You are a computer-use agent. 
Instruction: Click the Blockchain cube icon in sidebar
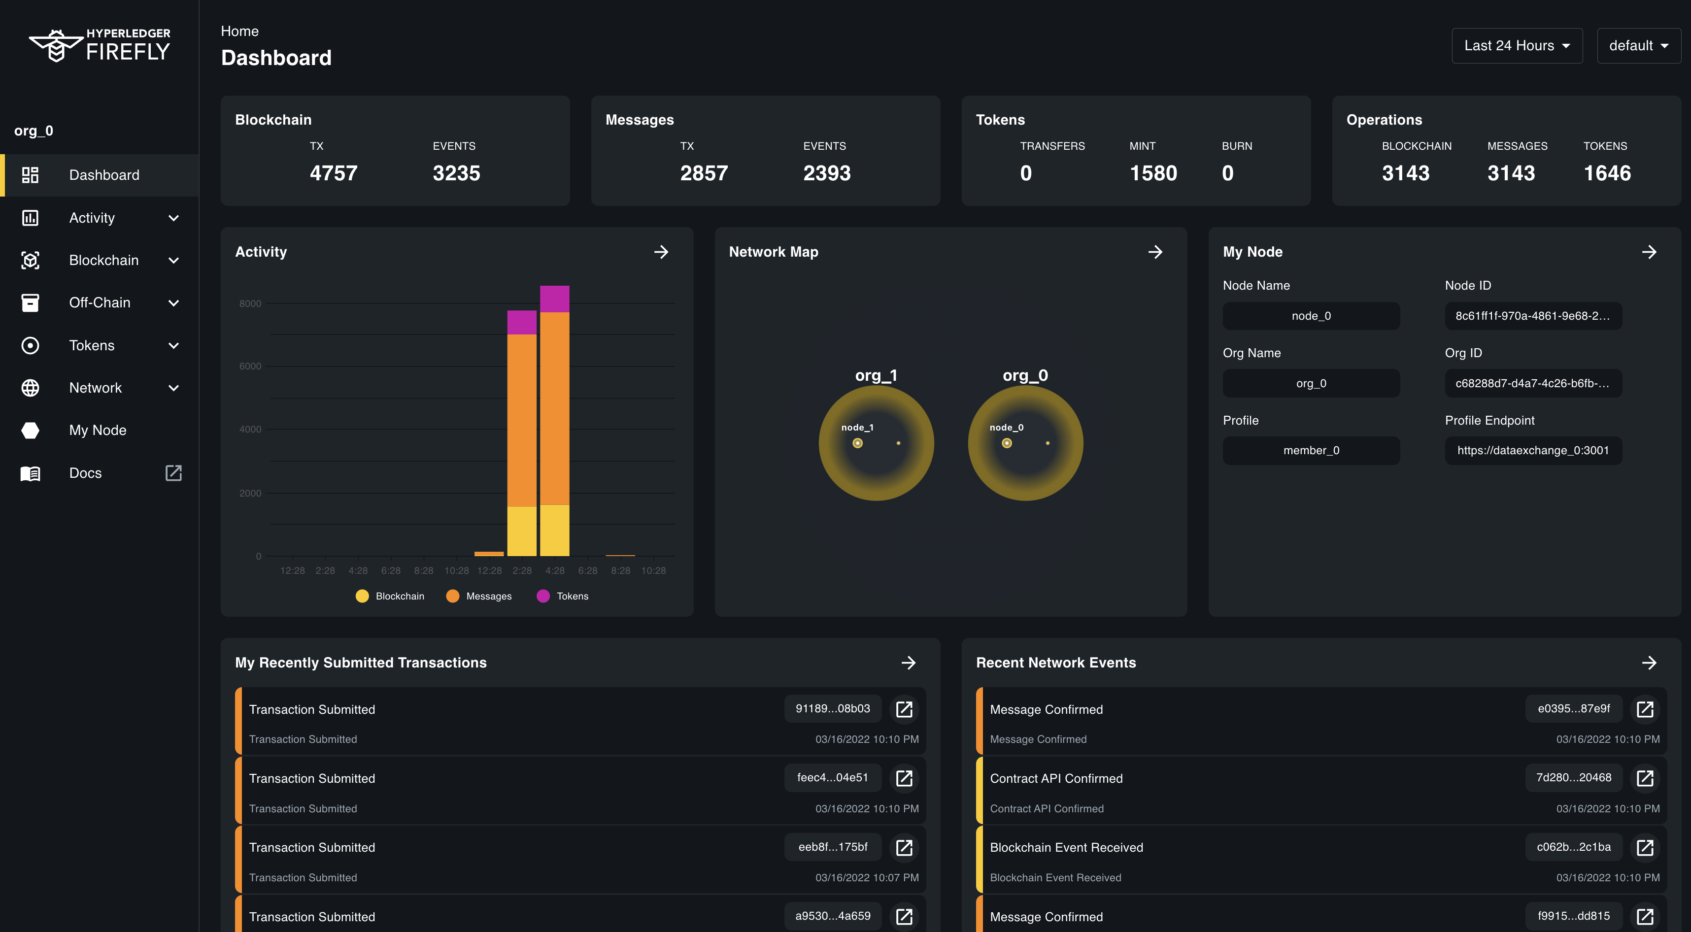click(x=30, y=260)
